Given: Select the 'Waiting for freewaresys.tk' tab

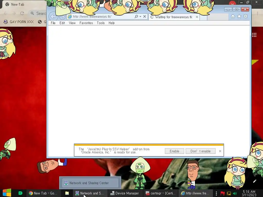Looking at the screenshot, I should point(174,17).
